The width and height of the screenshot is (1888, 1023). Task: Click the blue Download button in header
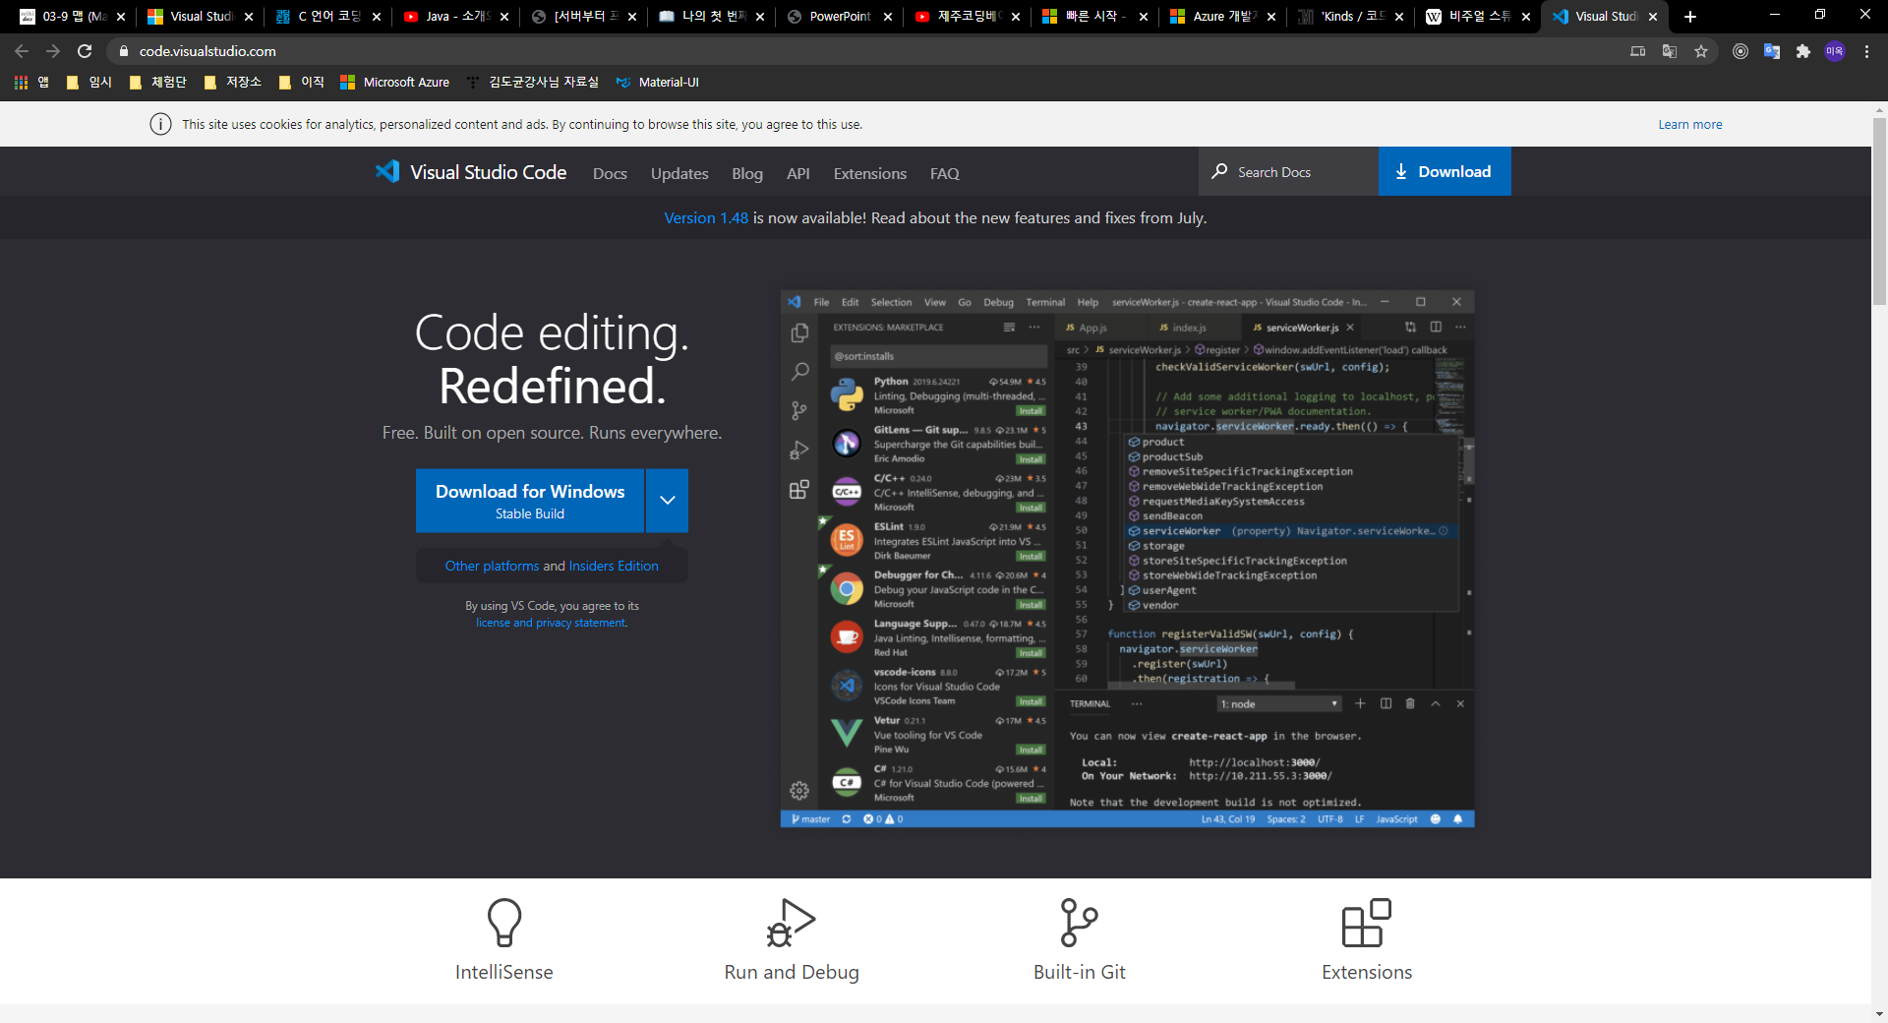[1445, 171]
